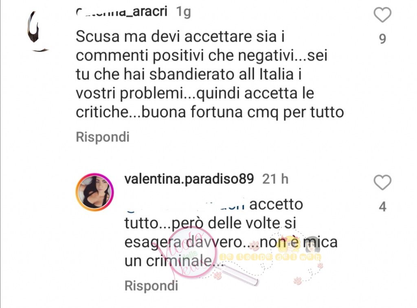Tap the heart on valentina.paradiso89's reply
This screenshot has height=308, width=417.
[382, 182]
